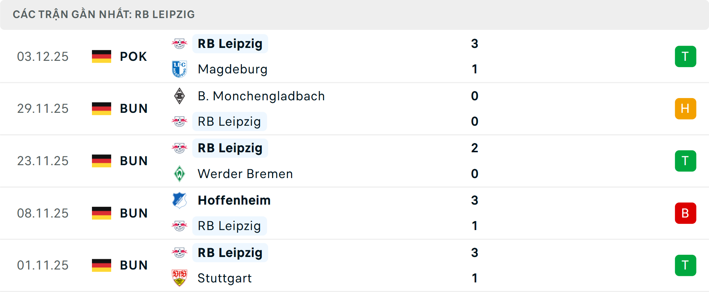Select the date 03.12.25

tap(43, 56)
